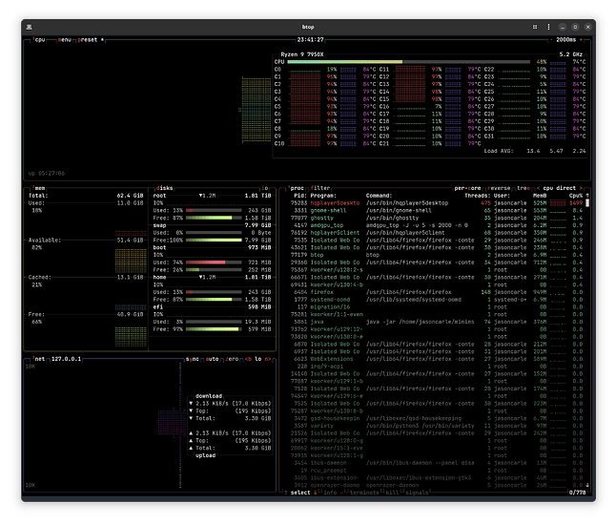Open the terminal kebab menu icon

point(548,27)
